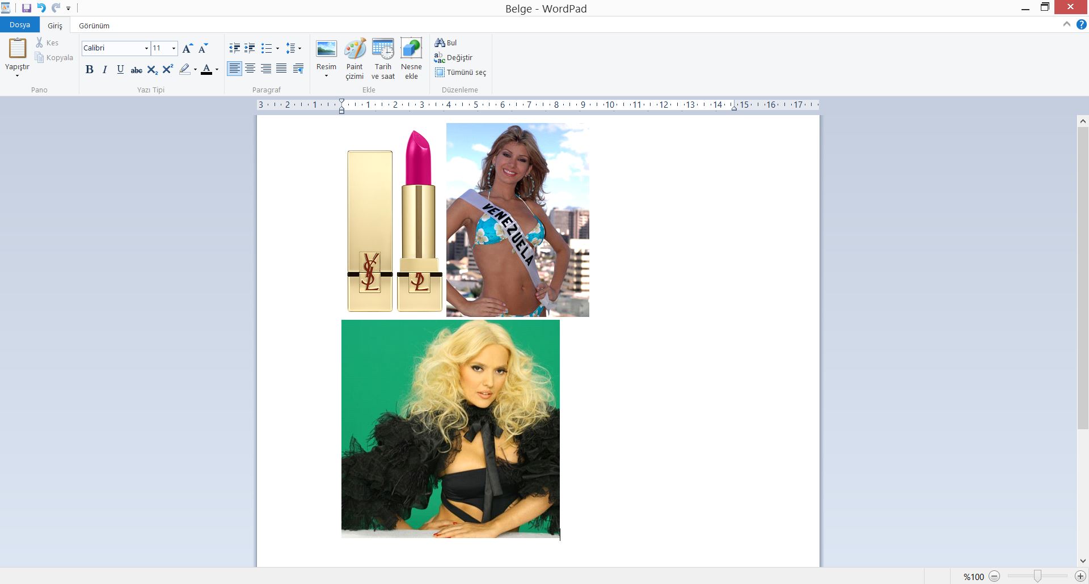
Task: Click the Yapıştır paste icon
Action: click(17, 48)
